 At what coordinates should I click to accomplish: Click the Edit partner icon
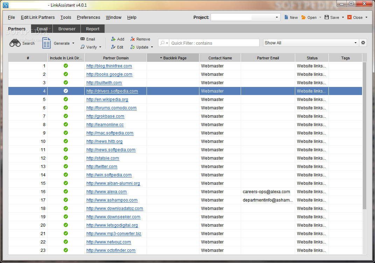point(113,47)
